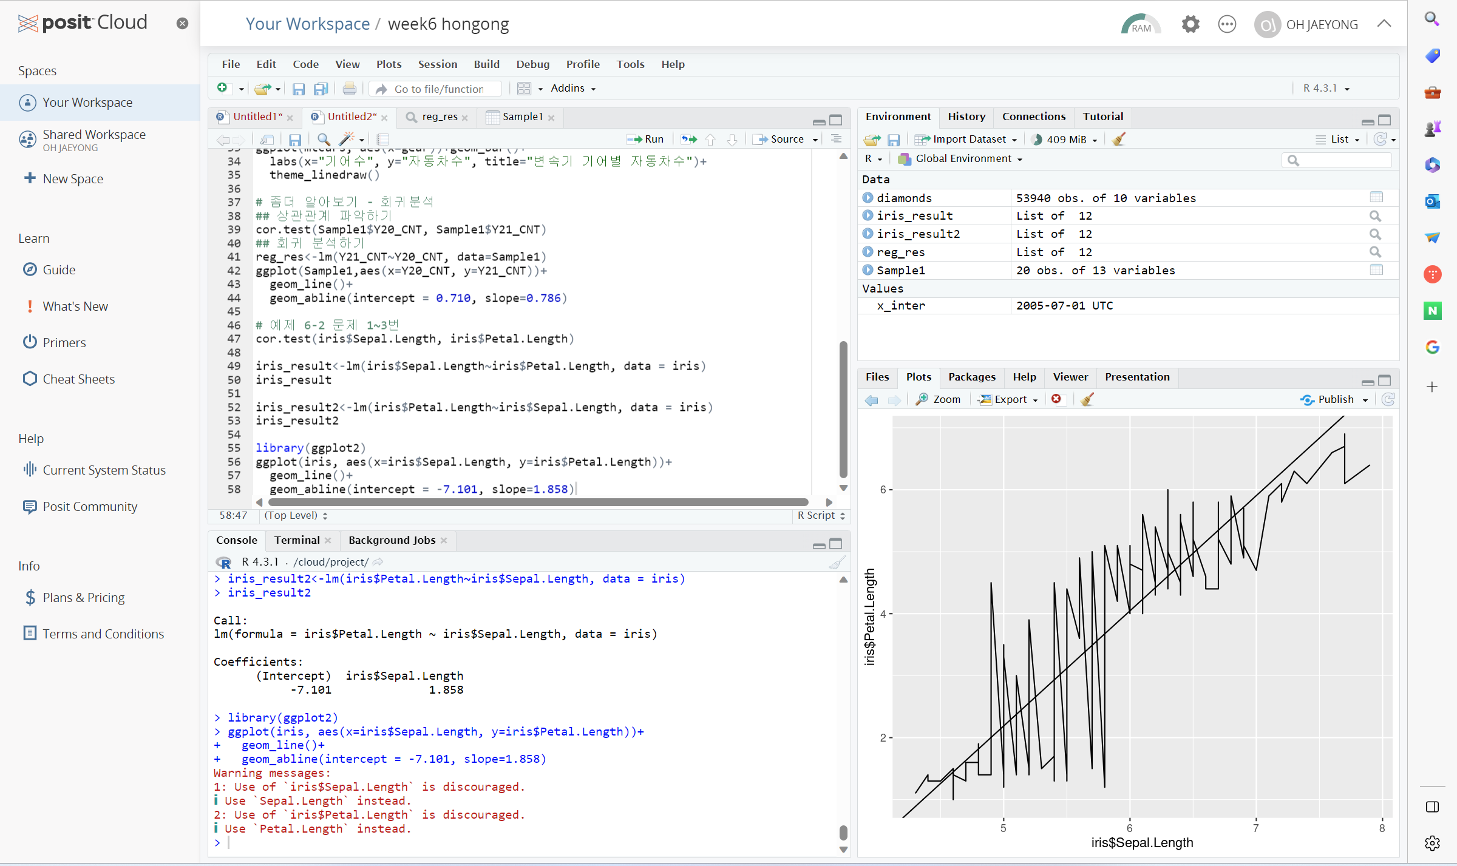Click the RAM usage gauge icon
The image size is (1457, 866).
[x=1141, y=24]
